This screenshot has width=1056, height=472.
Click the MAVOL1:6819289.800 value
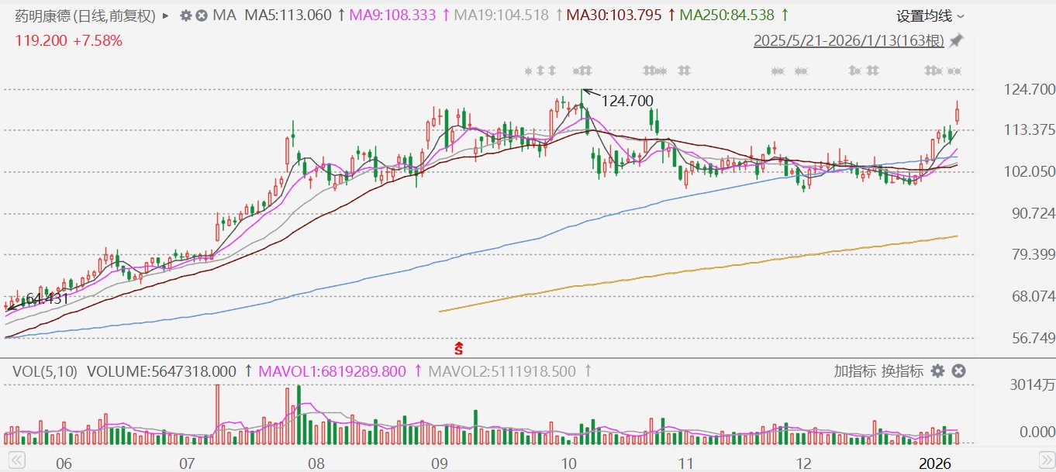[331, 371]
